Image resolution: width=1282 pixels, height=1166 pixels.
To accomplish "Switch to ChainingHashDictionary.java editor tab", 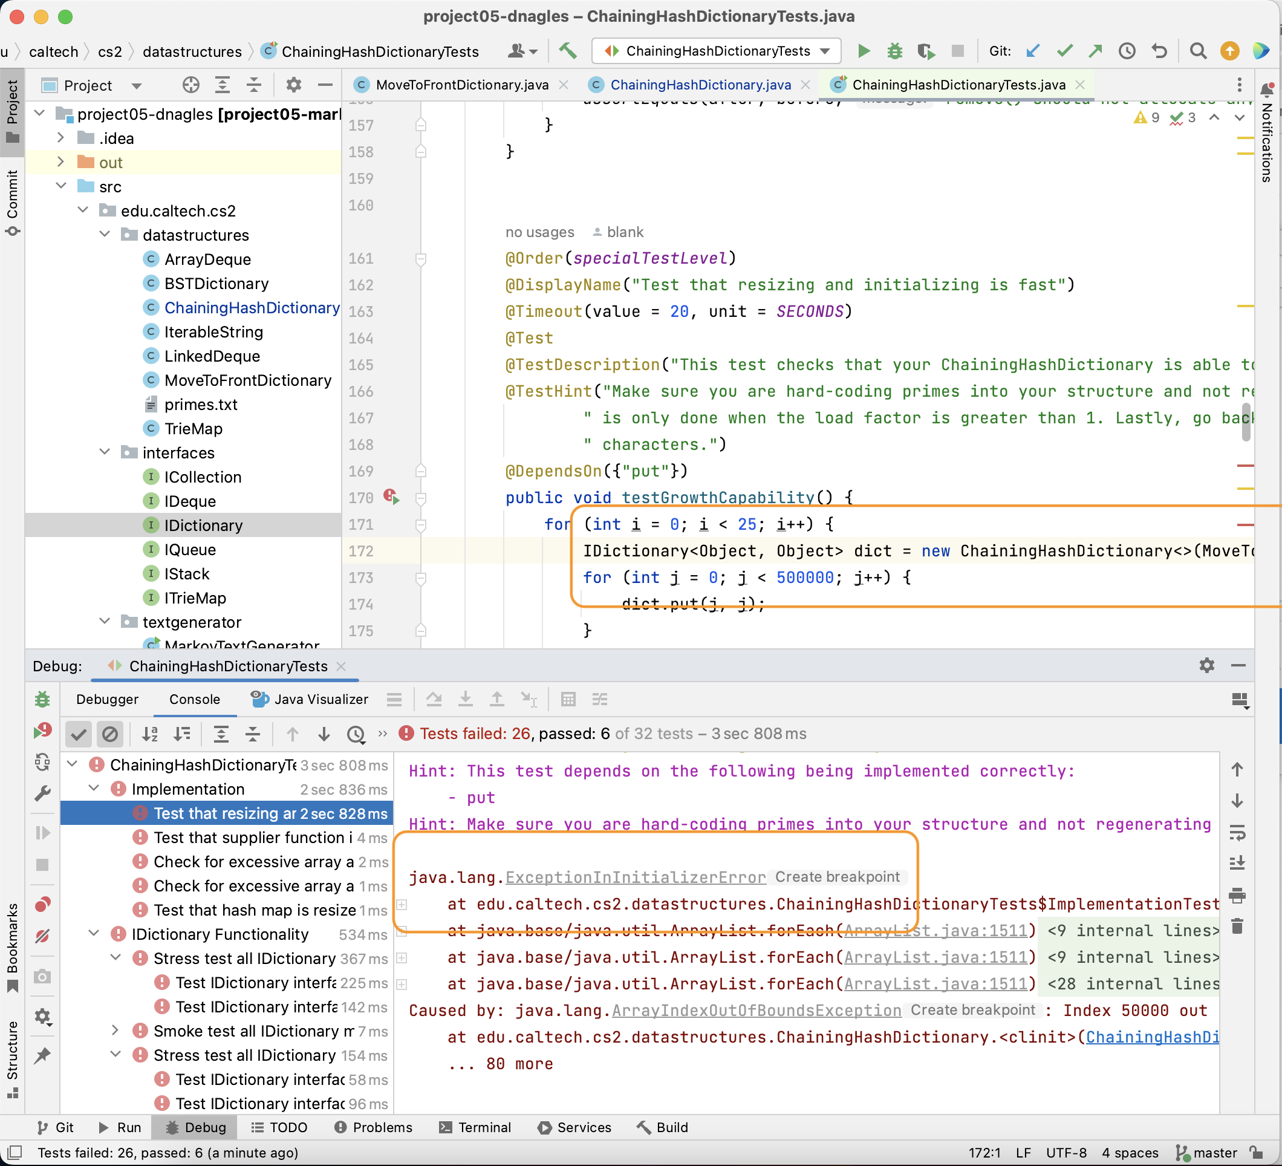I will pos(700,85).
